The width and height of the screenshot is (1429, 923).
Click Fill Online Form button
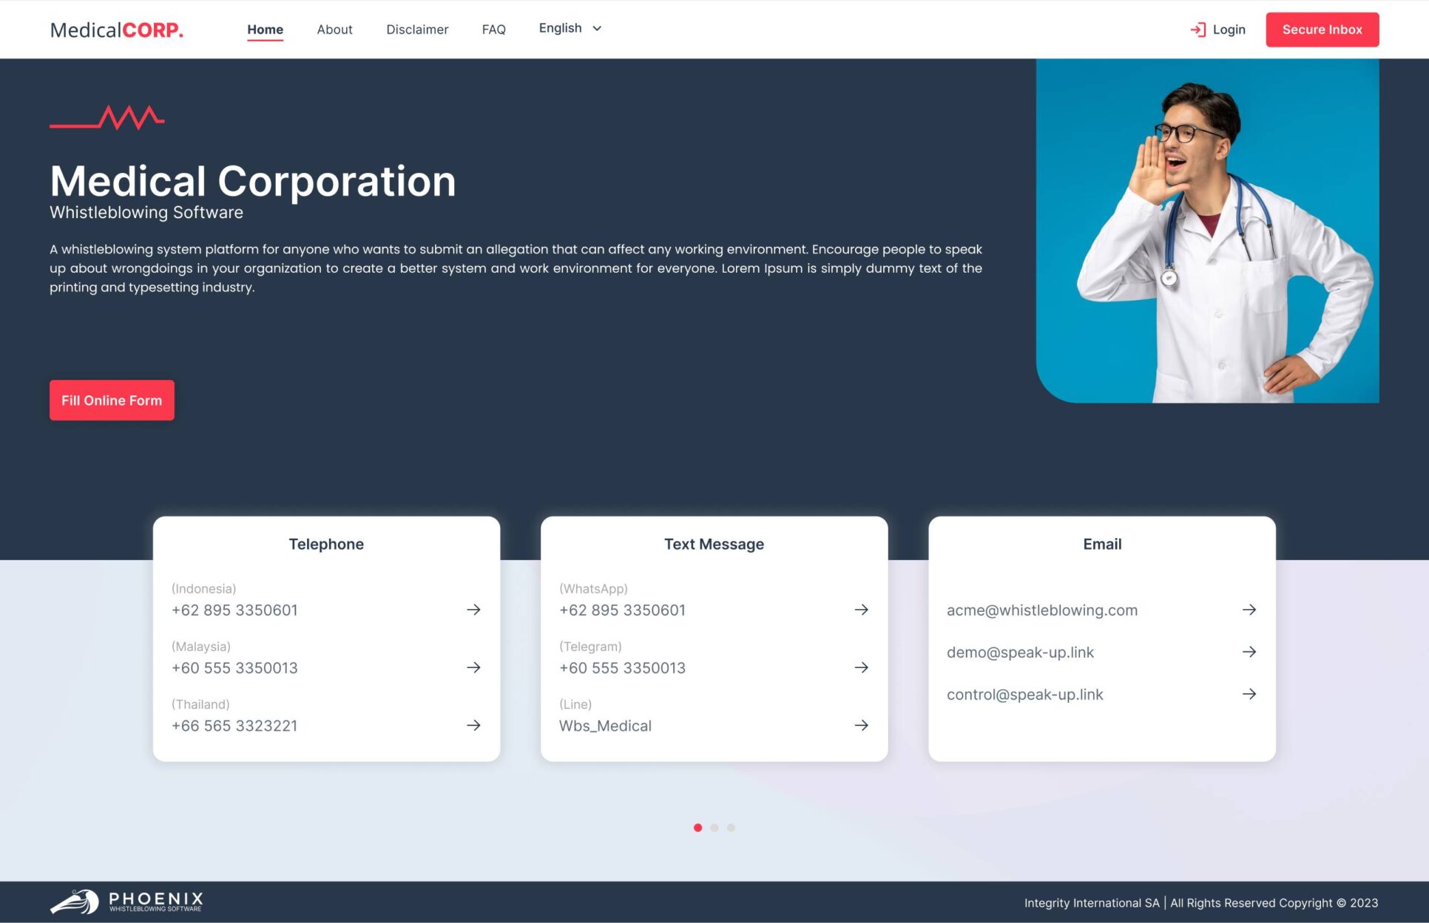click(112, 400)
